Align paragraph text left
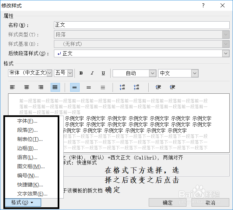 pos(12,87)
